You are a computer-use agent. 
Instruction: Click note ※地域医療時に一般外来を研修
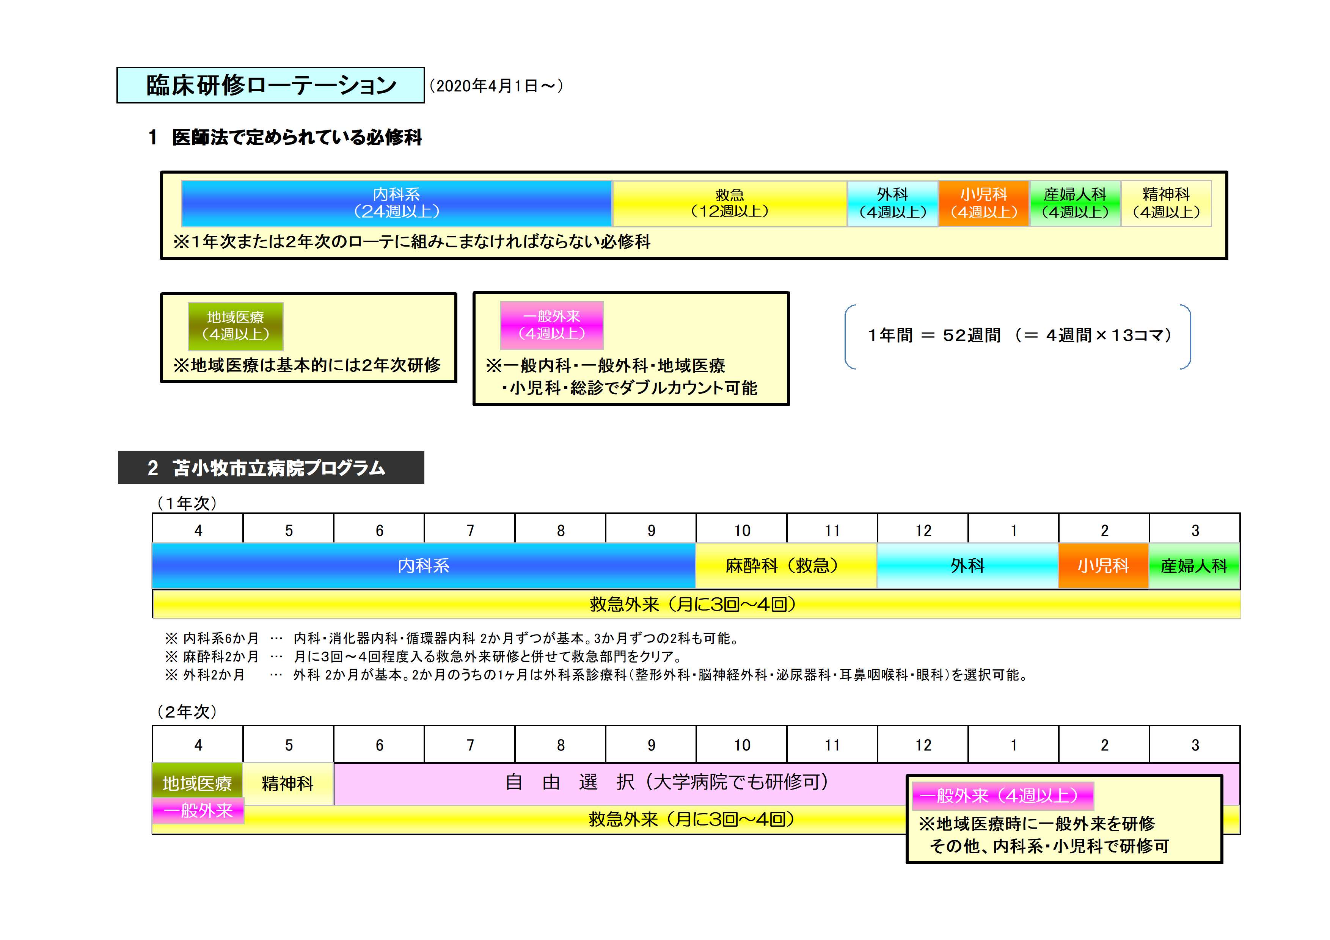[x=1037, y=823]
